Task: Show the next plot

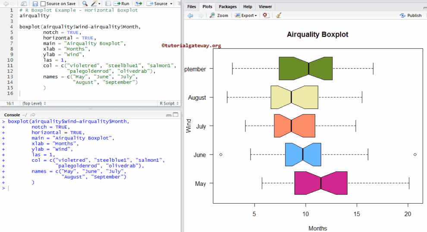Action: tap(201, 15)
